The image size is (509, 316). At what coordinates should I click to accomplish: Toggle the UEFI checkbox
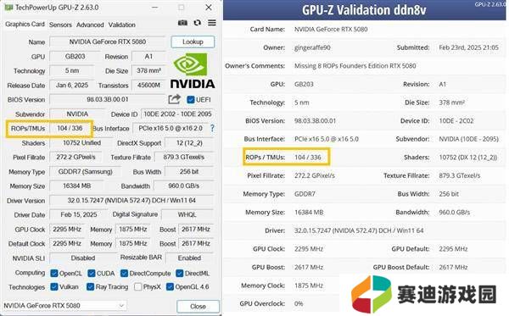pos(191,99)
